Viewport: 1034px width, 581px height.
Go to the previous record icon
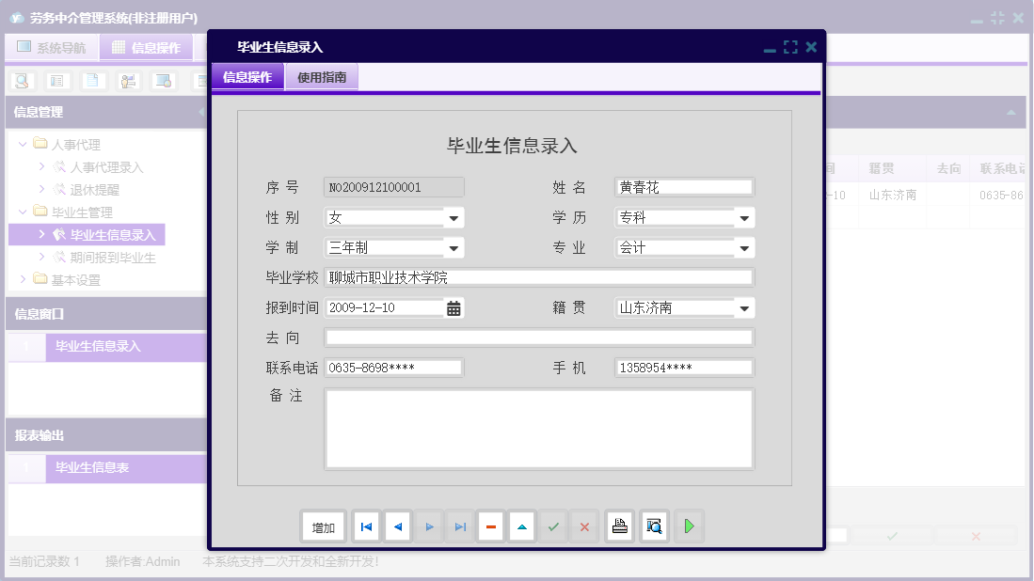[397, 526]
